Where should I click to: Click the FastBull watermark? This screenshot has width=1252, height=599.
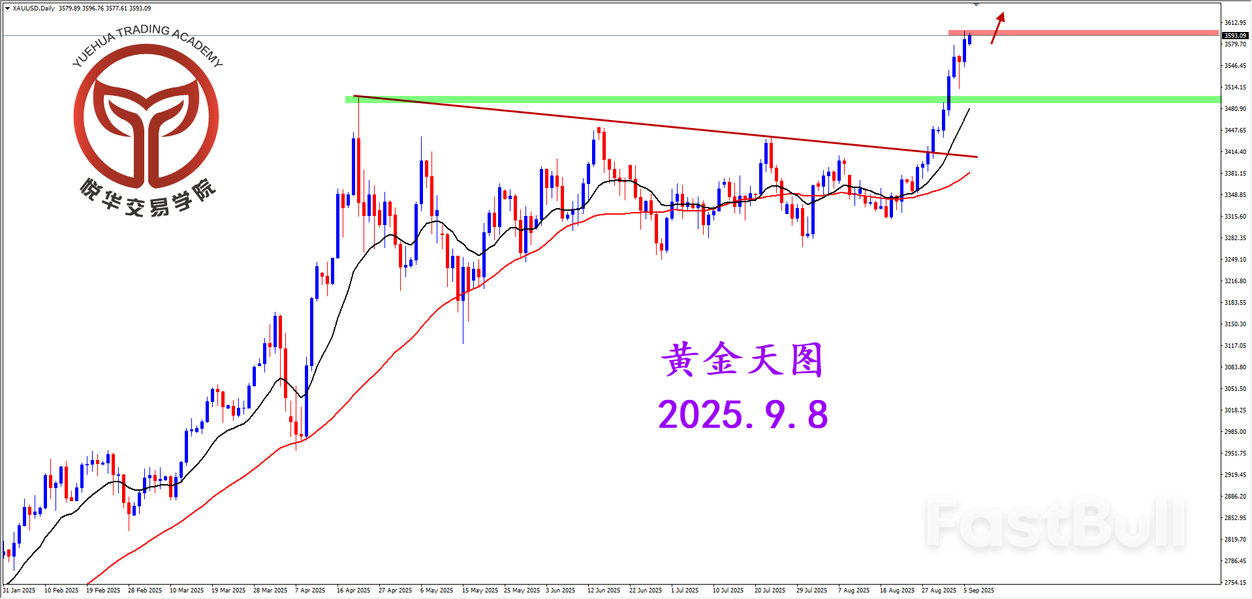click(x=1056, y=523)
